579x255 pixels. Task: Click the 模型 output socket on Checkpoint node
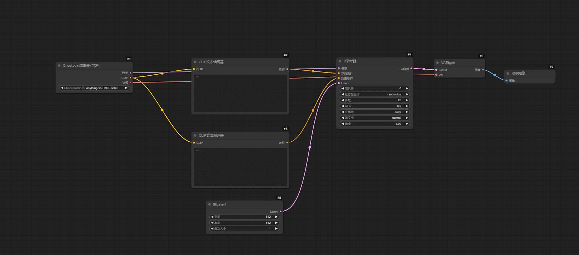[x=130, y=73]
